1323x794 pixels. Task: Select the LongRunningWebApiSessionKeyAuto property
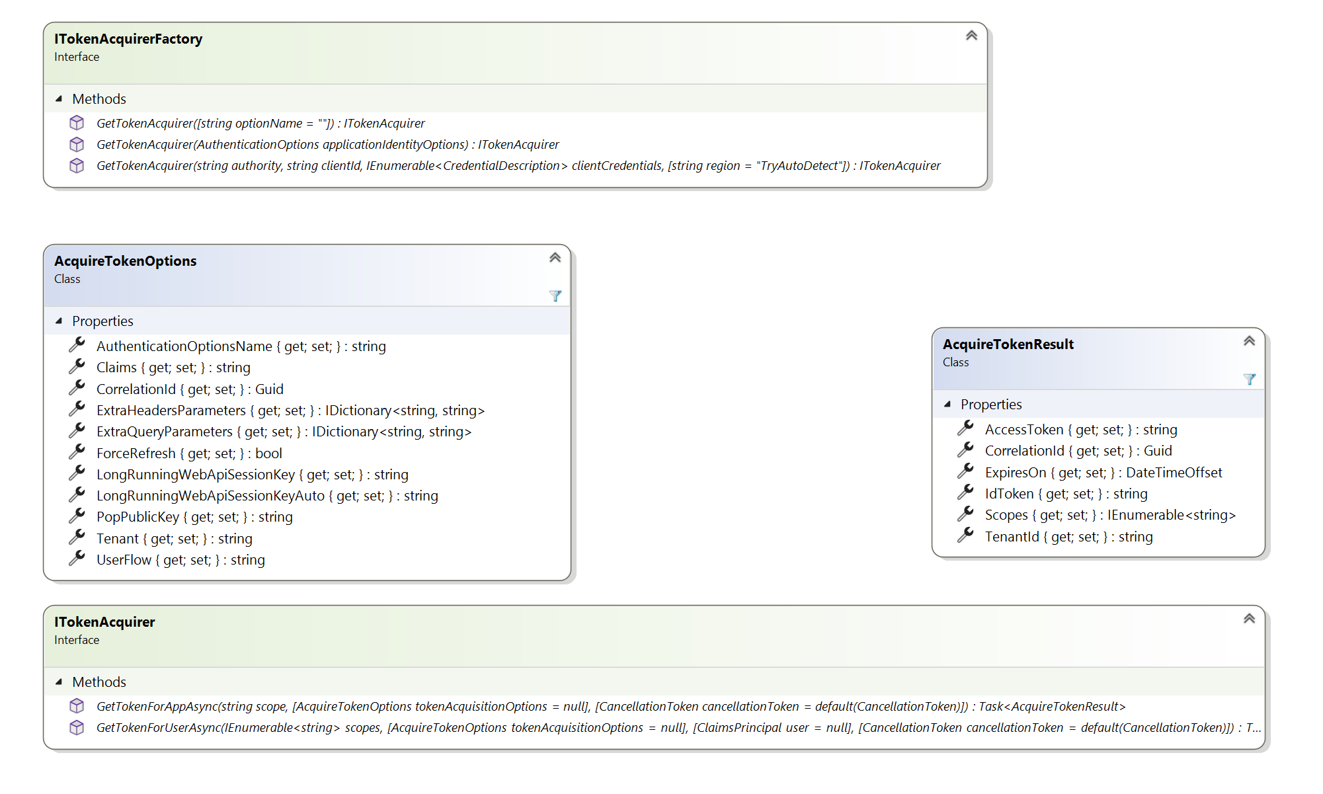[267, 496]
